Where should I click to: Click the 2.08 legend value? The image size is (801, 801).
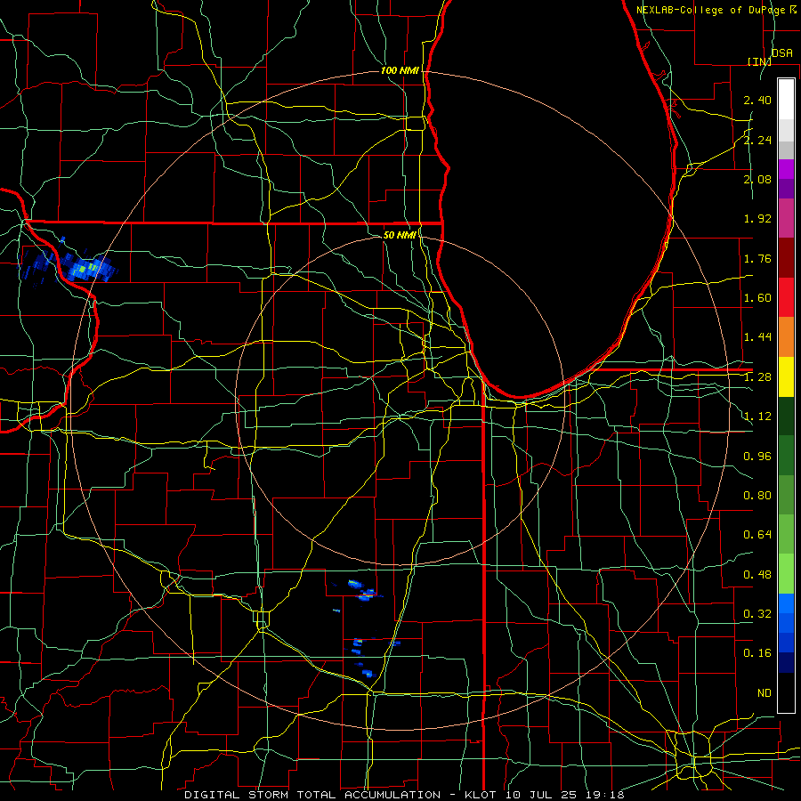[x=757, y=179]
